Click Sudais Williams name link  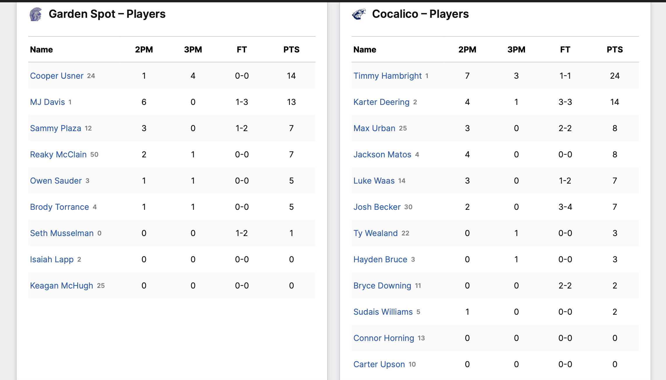pyautogui.click(x=383, y=312)
